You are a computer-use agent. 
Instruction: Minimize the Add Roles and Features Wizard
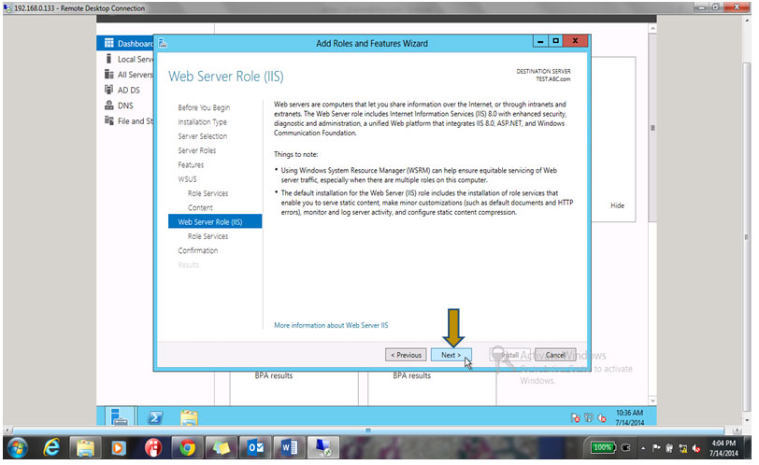click(540, 42)
